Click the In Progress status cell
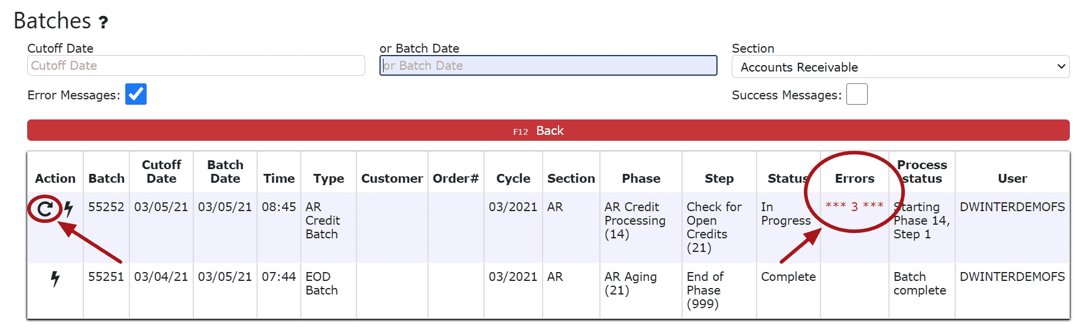Image resolution: width=1084 pixels, height=330 pixels. (786, 213)
